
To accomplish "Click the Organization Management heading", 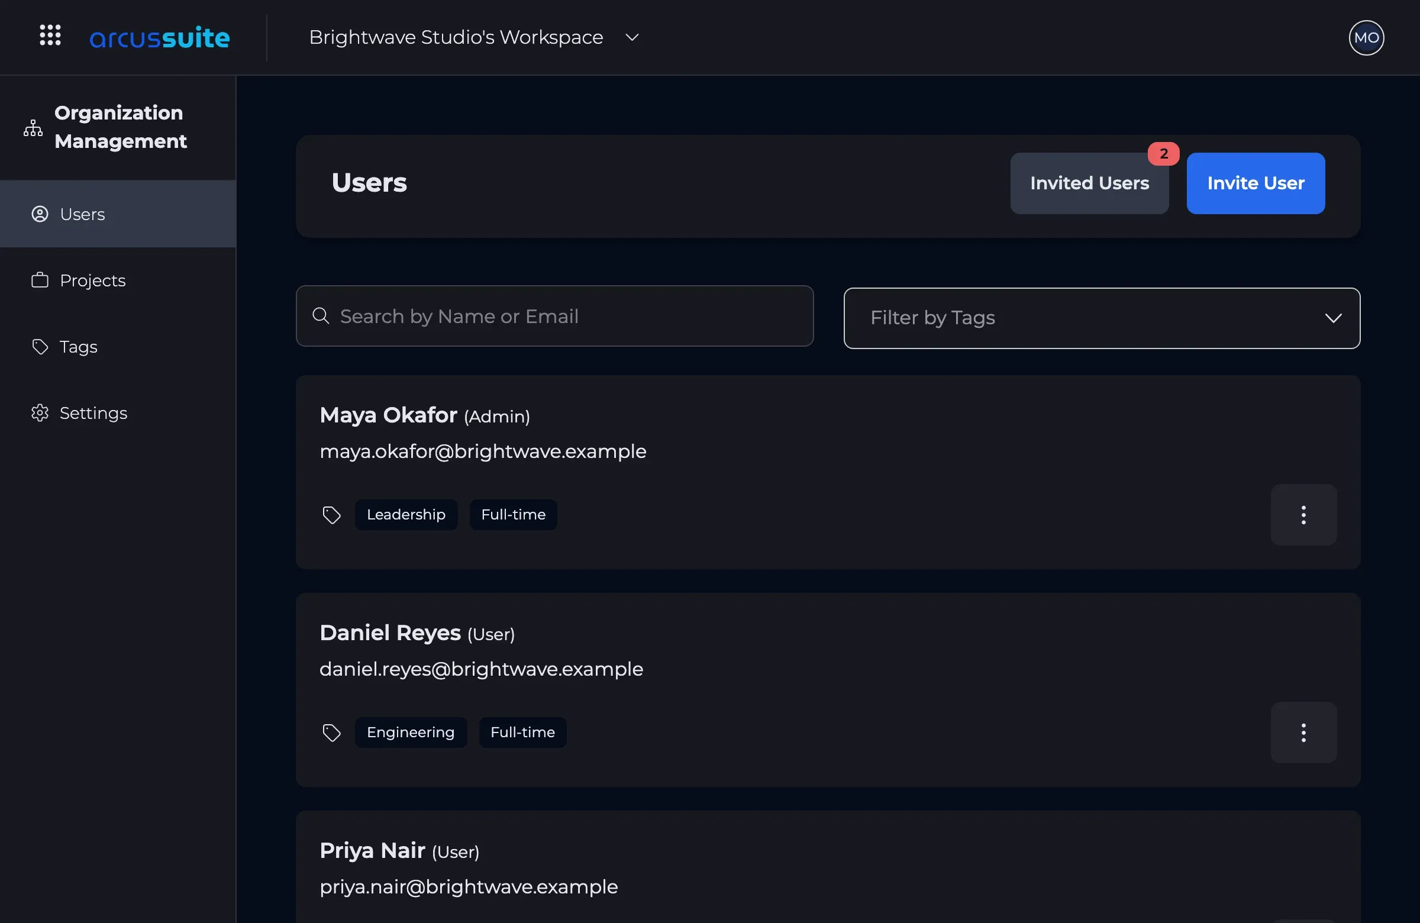I will [x=121, y=127].
